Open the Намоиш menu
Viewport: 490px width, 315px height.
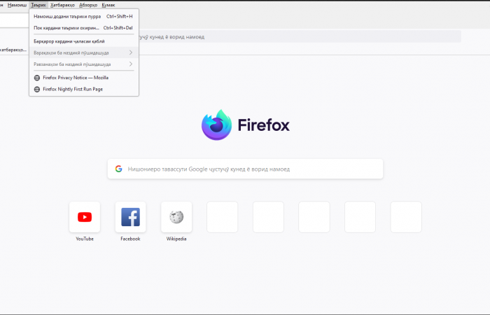click(x=17, y=5)
